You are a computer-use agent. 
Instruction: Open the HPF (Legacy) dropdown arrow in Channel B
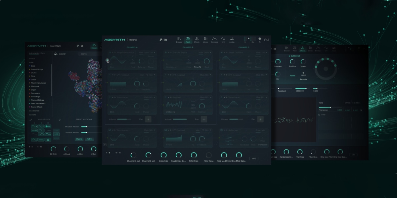[x=210, y=75]
